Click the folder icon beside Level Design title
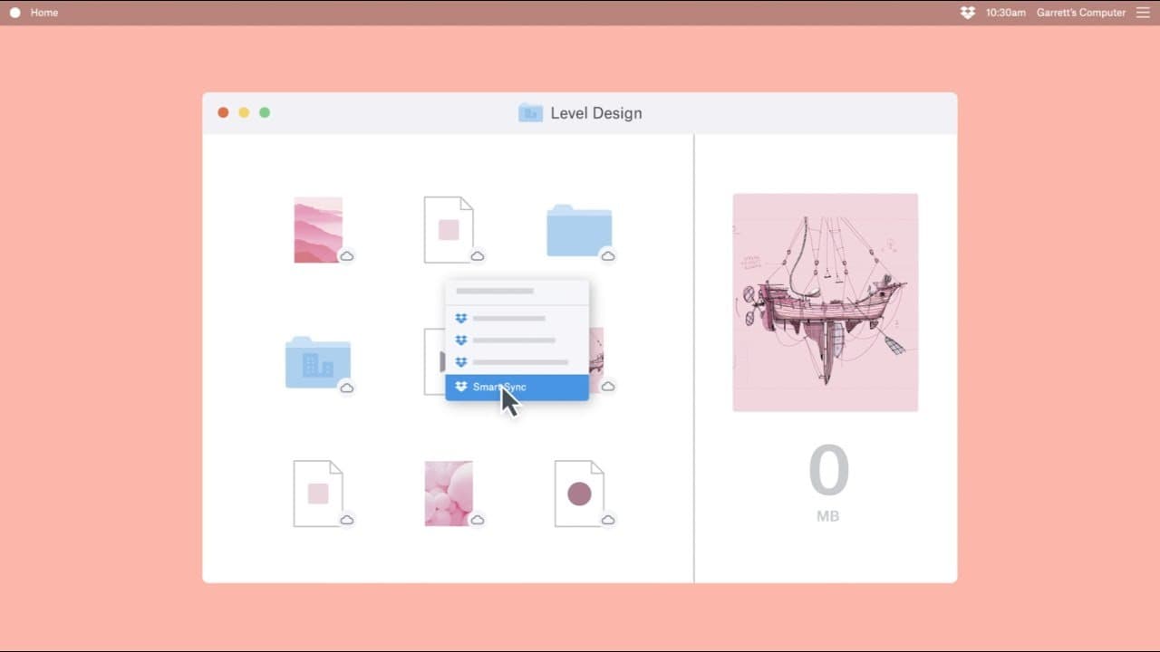The image size is (1160, 652). (x=530, y=113)
